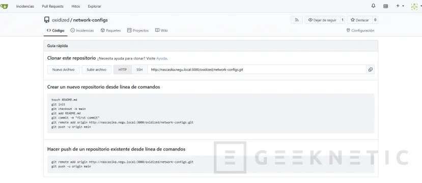Viewport: 422px width, 183px height.
Task: Switch to the Paquetes tab
Action: (x=110, y=30)
